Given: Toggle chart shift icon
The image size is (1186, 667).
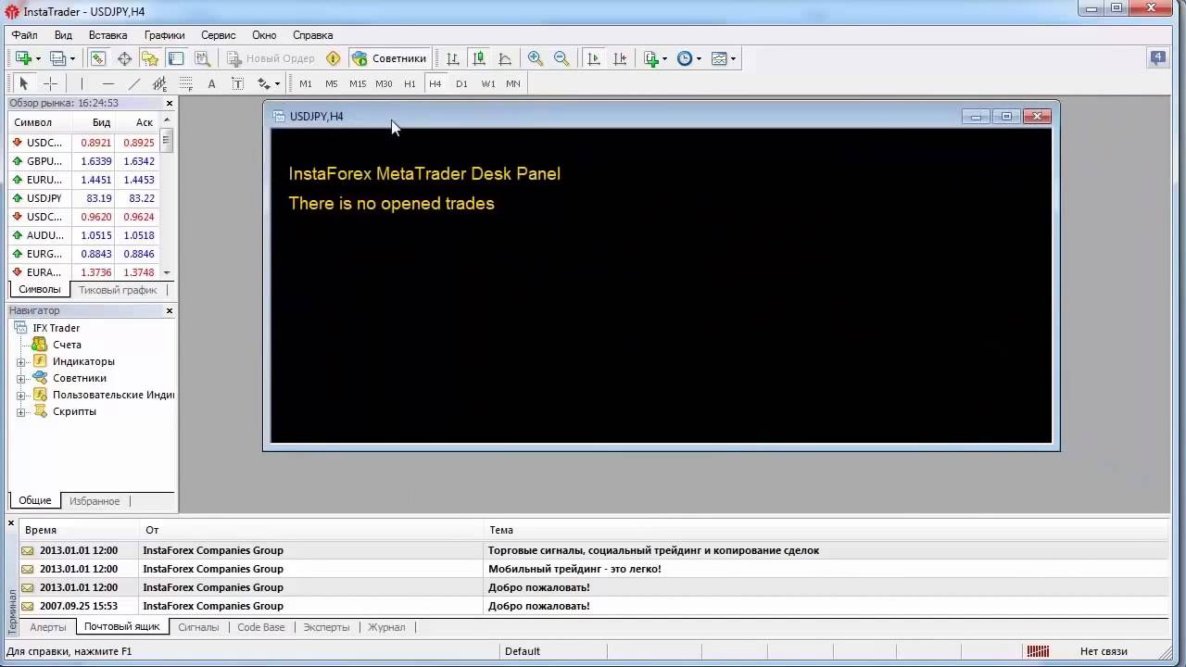Looking at the screenshot, I should pos(620,58).
